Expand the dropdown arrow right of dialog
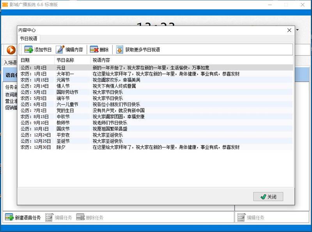Image resolution: width=312 pixels, height=232 pixels. 298,30
